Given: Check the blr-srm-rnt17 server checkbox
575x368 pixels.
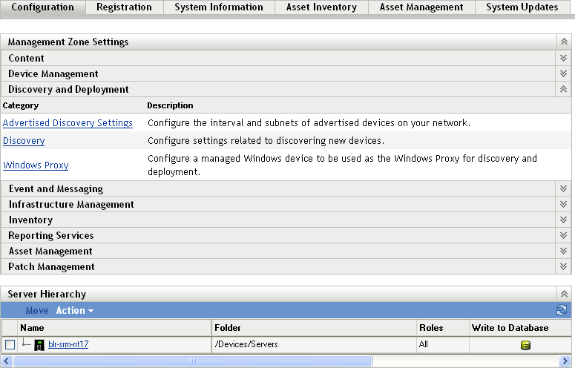Looking at the screenshot, I should tap(10, 345).
